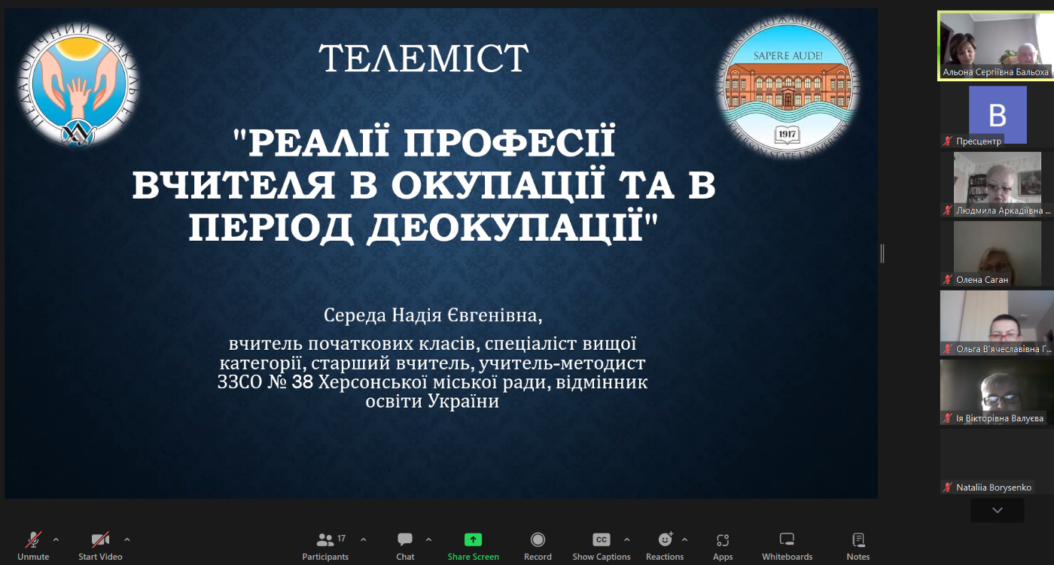
Task: Show more participant videos with the down chevron
Action: coord(997,510)
